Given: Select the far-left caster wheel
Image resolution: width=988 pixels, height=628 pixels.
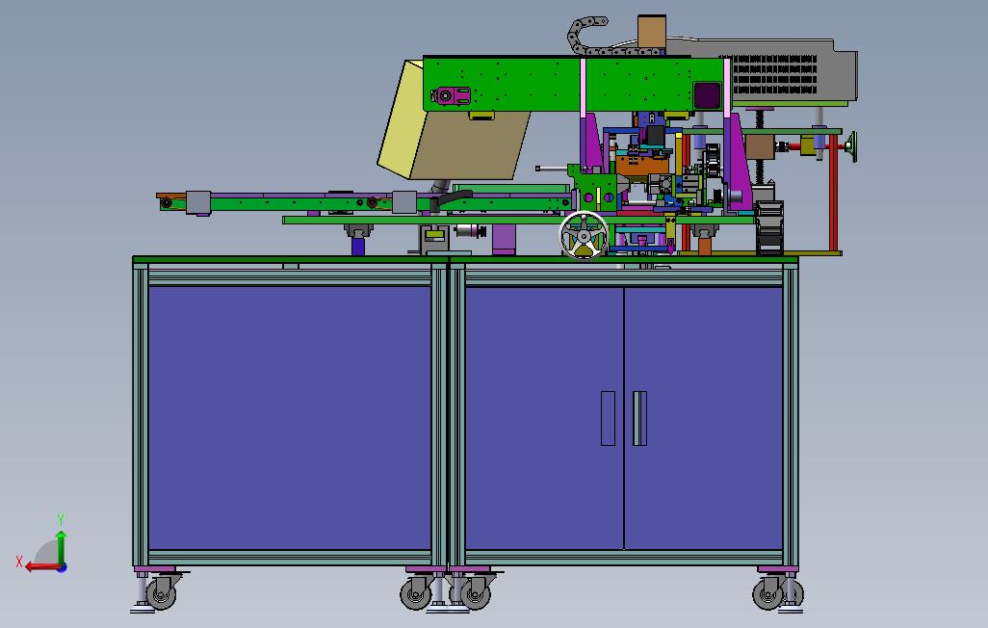Looking at the screenshot, I should click(x=161, y=593).
